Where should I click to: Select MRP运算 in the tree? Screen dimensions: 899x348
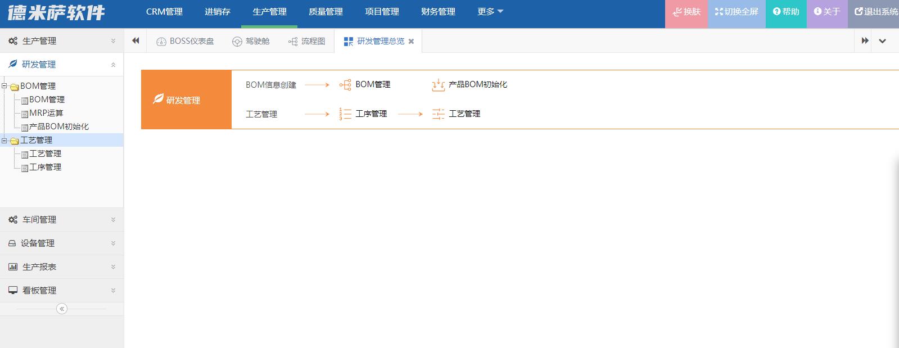46,113
